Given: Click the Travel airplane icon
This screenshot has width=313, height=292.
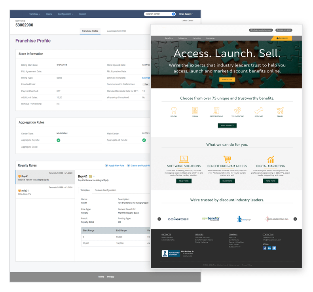Looking at the screenshot, I should click(280, 110).
